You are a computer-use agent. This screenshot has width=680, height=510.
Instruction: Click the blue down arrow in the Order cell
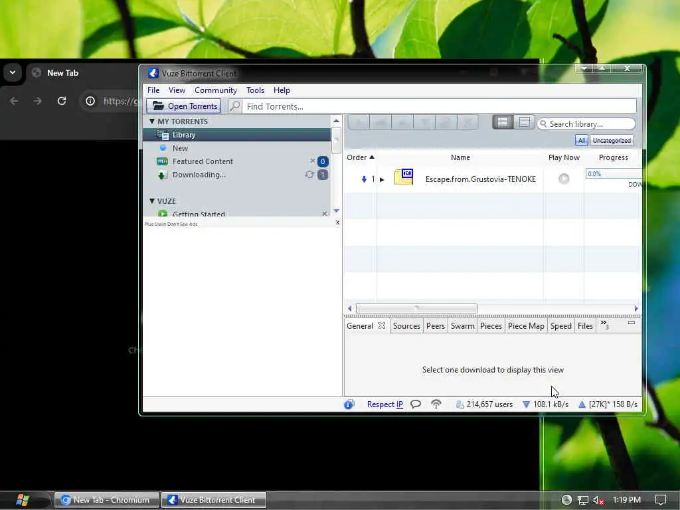[364, 179]
